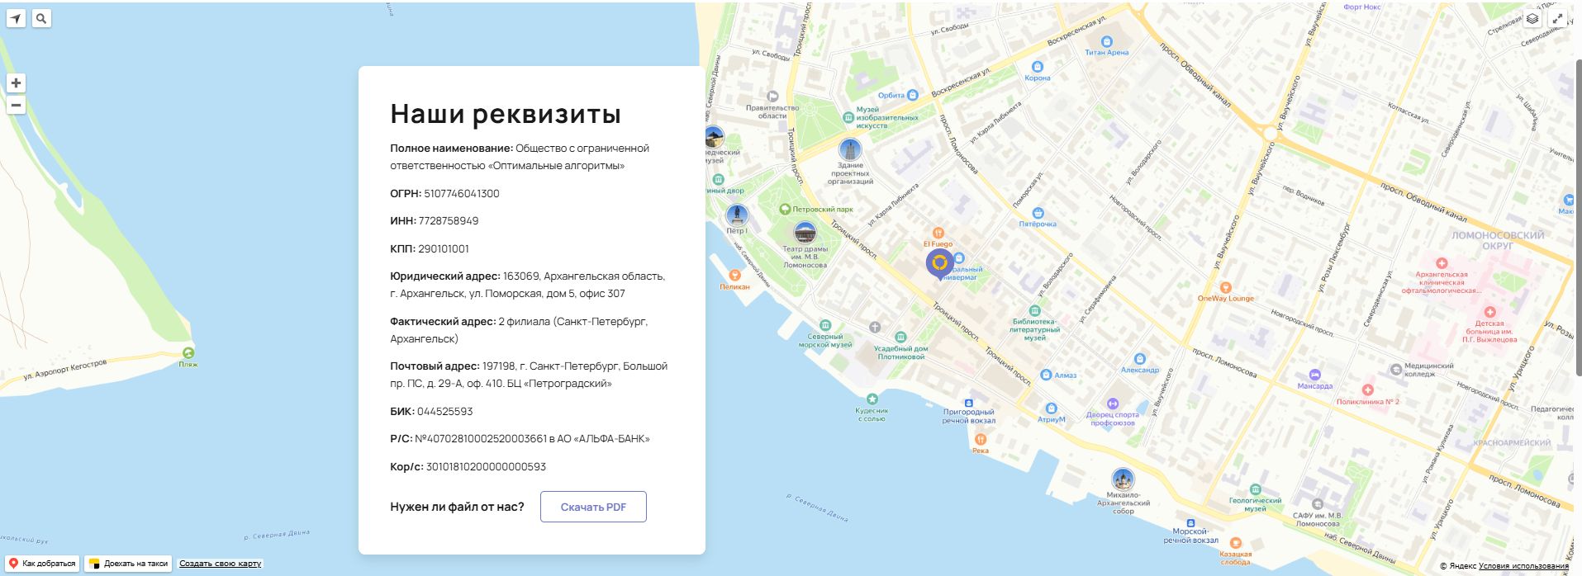Select the Поликлиника № 2 icon
1582x576 pixels.
tap(1367, 390)
